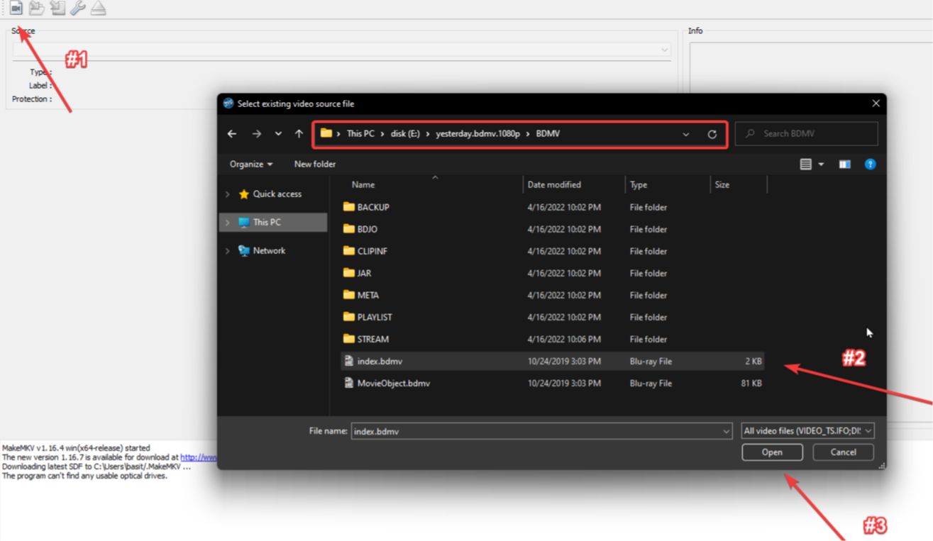Expand the This PC tree item
Screen dimensions: 933x541
point(227,221)
